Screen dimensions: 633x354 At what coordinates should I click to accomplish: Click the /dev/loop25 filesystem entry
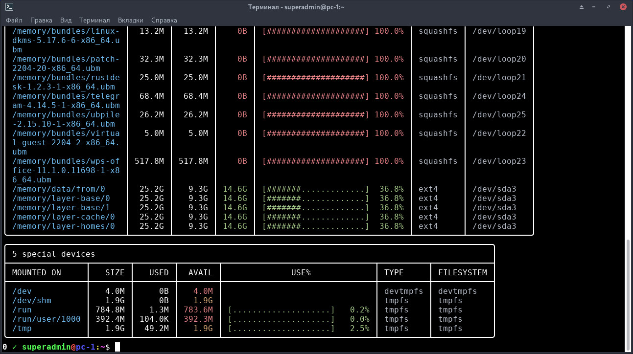[499, 114]
